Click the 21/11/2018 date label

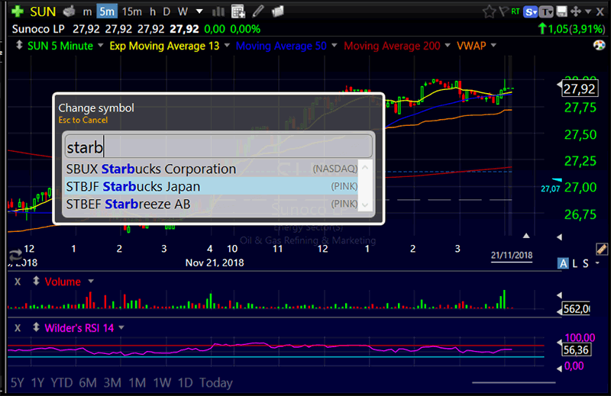click(512, 256)
